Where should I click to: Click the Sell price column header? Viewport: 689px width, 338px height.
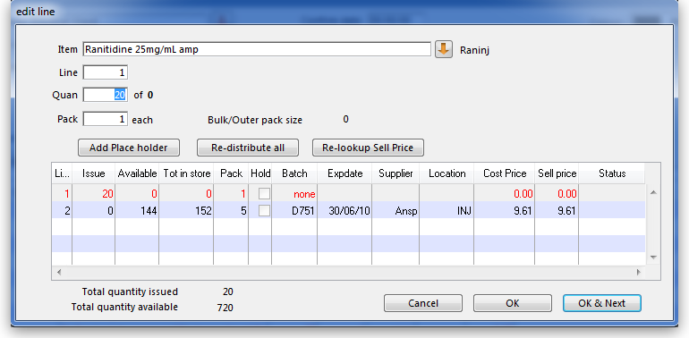[557, 173]
